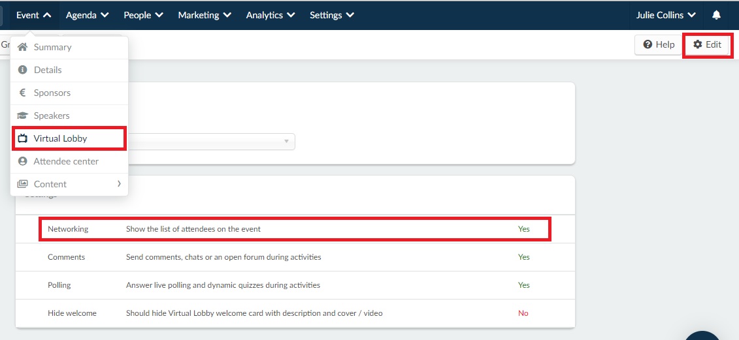Click 'Answer live polling' description text
The width and height of the screenshot is (739, 340).
(x=223, y=285)
